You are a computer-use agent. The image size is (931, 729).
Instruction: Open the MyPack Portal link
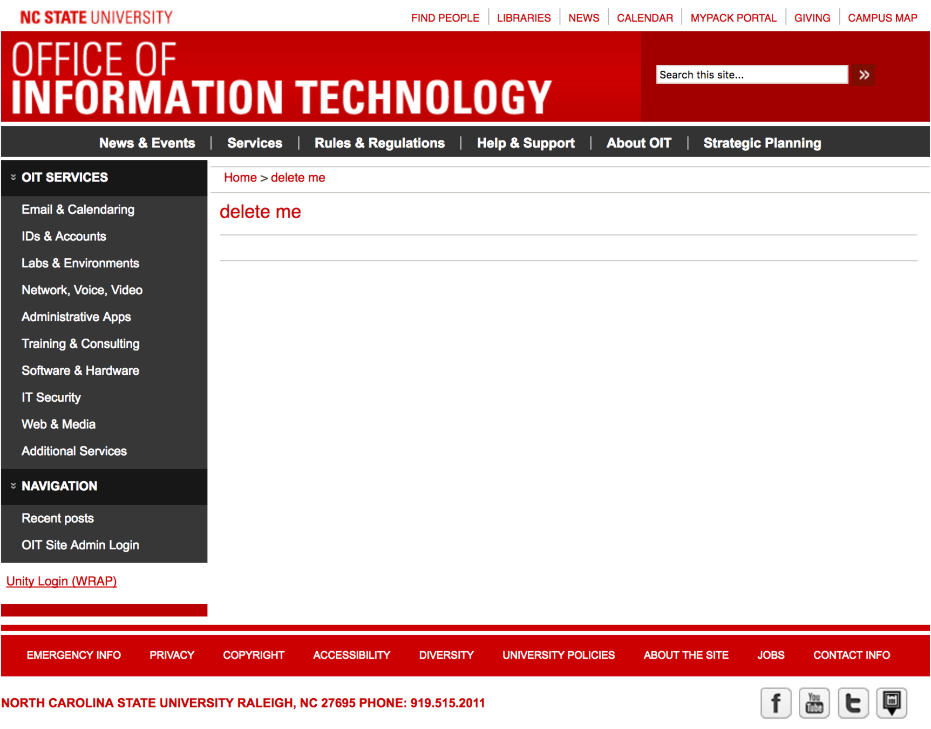click(733, 18)
